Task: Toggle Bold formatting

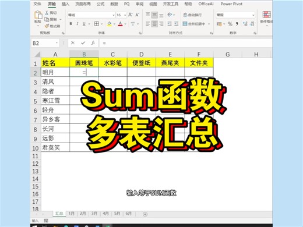Action: tap(71, 24)
